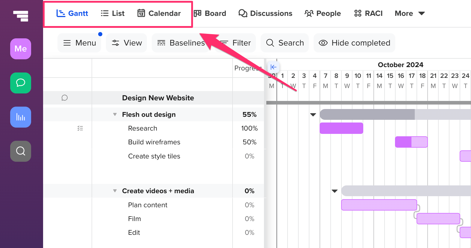471x248 pixels.
Task: Collapse task panel with blue arrow icon
Action: pos(273,67)
